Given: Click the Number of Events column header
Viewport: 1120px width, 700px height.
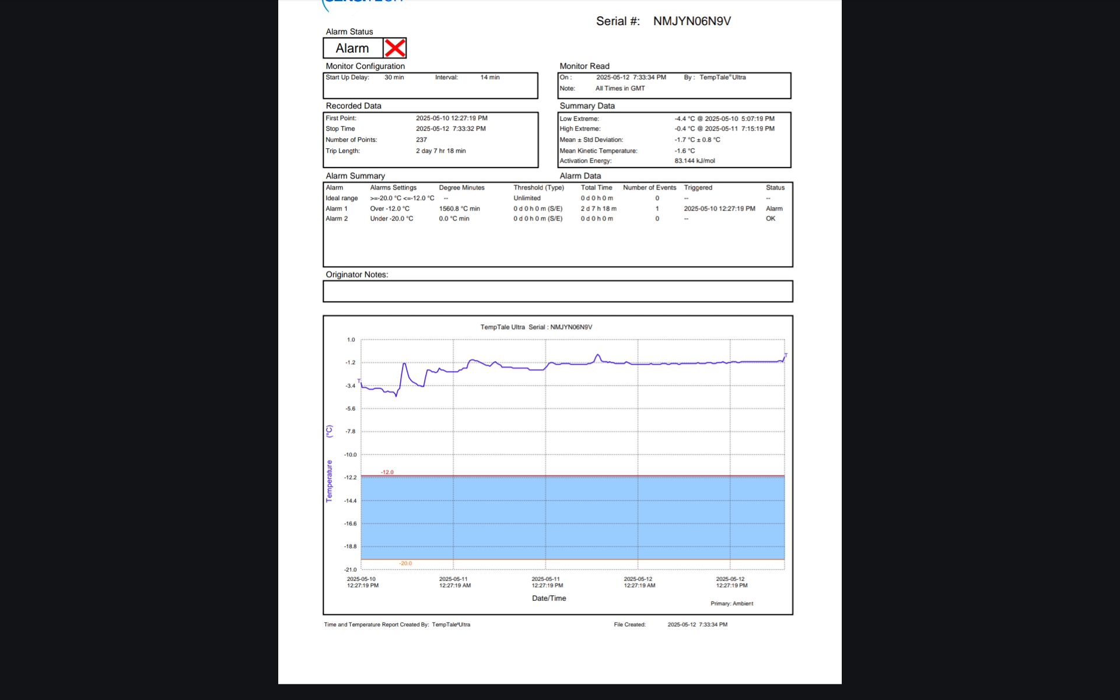Looking at the screenshot, I should pos(649,188).
